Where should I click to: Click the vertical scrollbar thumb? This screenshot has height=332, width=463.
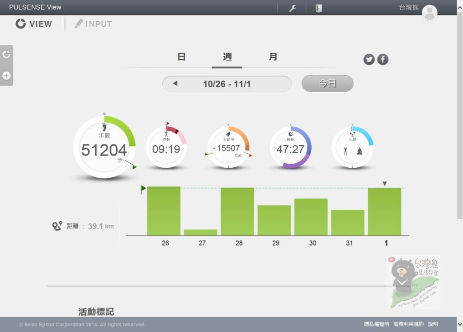[460, 116]
